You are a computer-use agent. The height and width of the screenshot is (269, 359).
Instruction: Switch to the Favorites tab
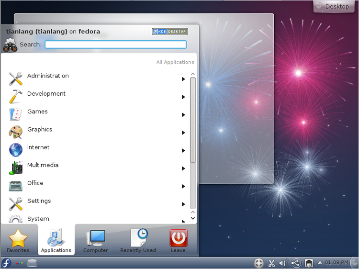pos(18,240)
